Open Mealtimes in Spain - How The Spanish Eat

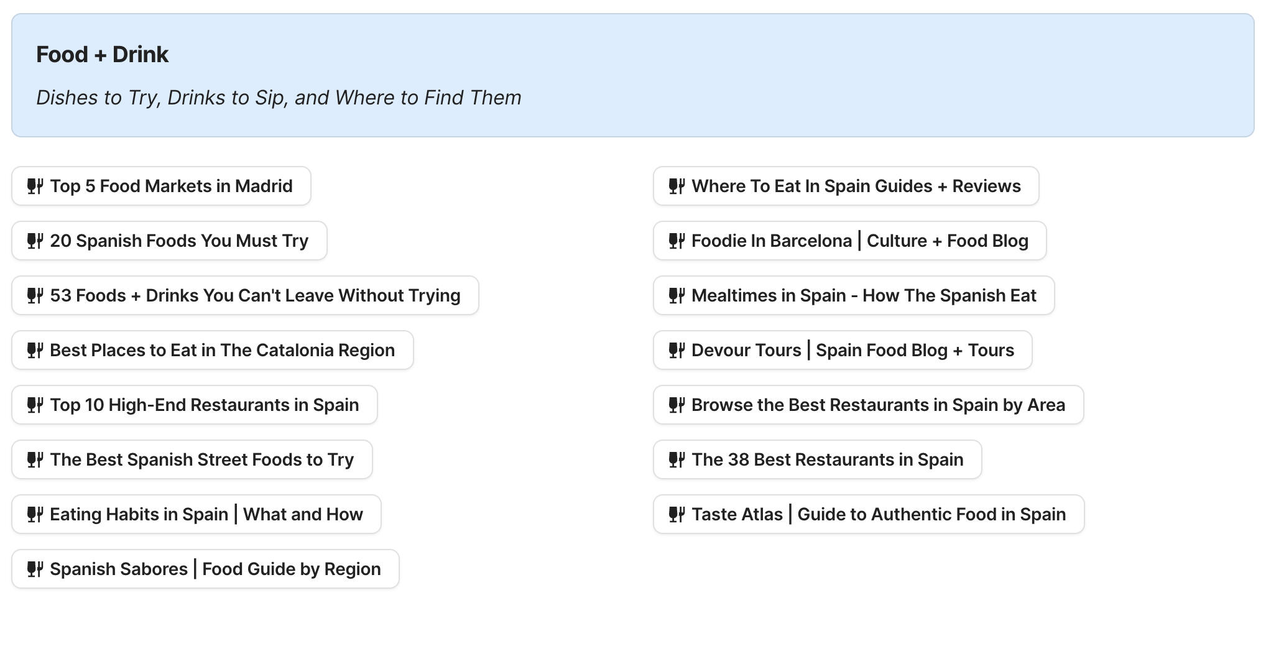pos(854,295)
